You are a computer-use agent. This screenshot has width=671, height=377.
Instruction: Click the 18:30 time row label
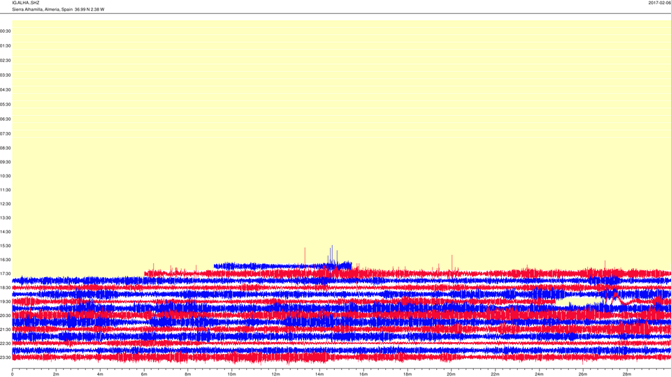(5, 288)
